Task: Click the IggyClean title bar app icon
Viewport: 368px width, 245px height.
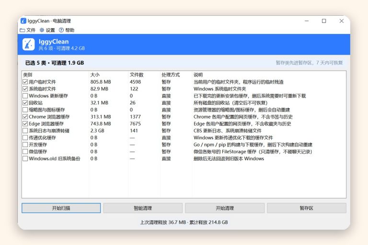Action: tap(23, 21)
